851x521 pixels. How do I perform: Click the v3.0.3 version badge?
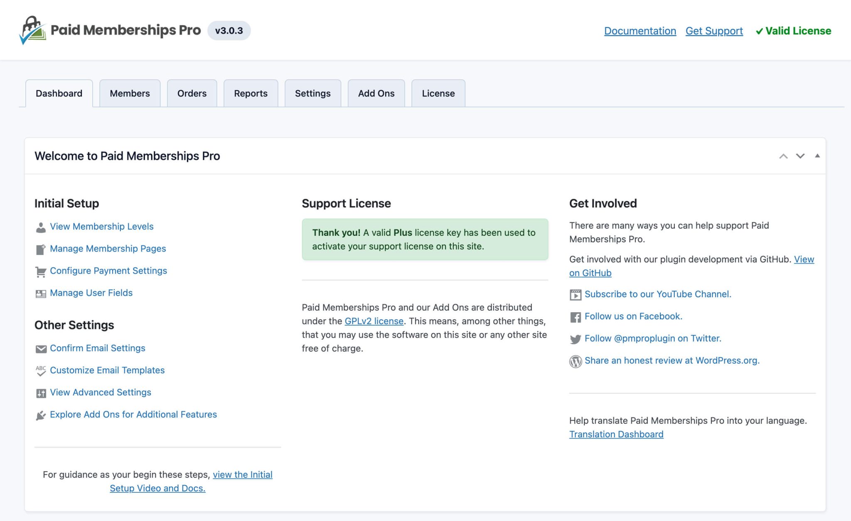pos(229,30)
